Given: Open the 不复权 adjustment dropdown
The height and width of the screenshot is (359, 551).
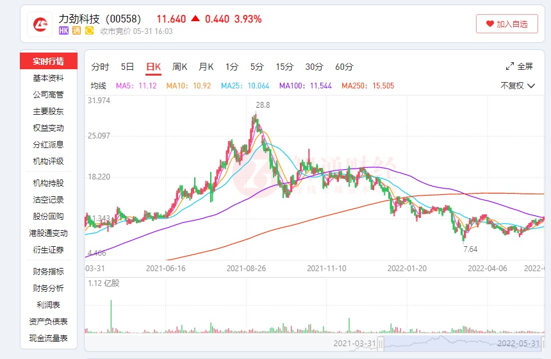Looking at the screenshot, I should pyautogui.click(x=517, y=85).
